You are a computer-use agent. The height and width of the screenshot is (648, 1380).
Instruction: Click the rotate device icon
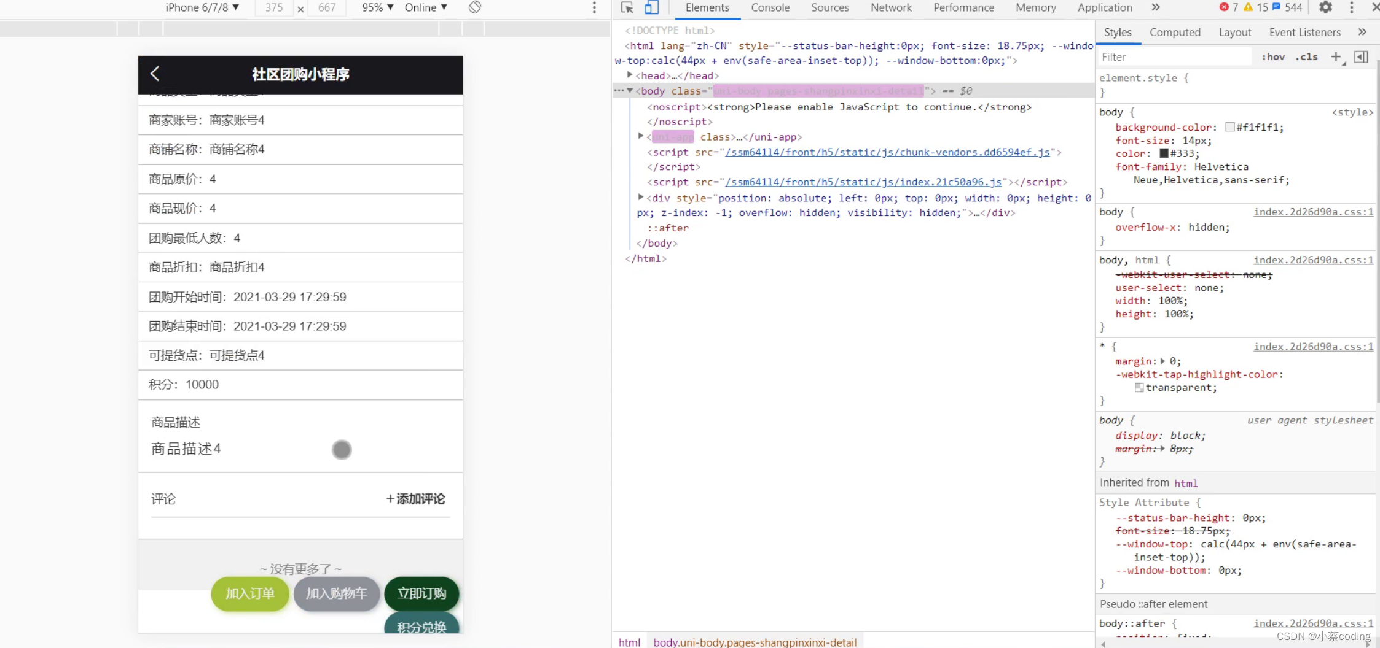[475, 7]
